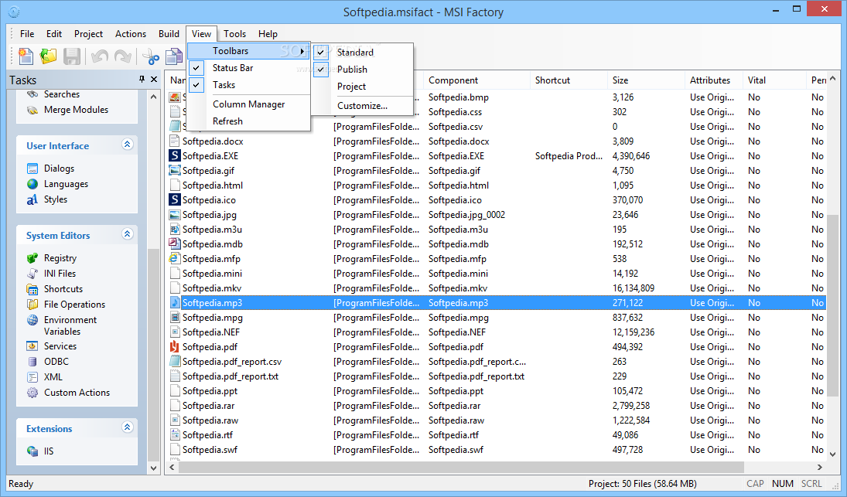Click the Save disk toolbar icon

pos(72,56)
